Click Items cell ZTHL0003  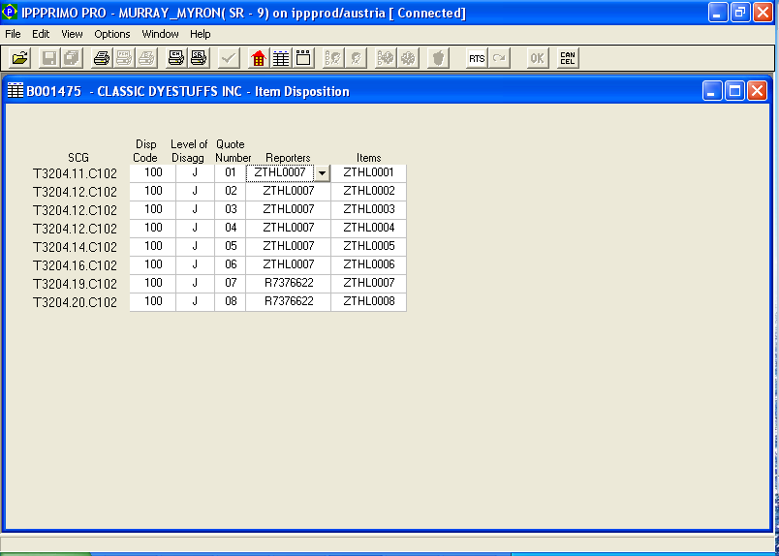pyautogui.click(x=368, y=209)
